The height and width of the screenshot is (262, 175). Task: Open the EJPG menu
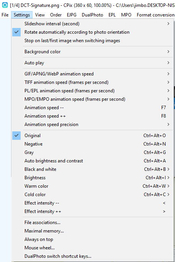coord(71,15)
